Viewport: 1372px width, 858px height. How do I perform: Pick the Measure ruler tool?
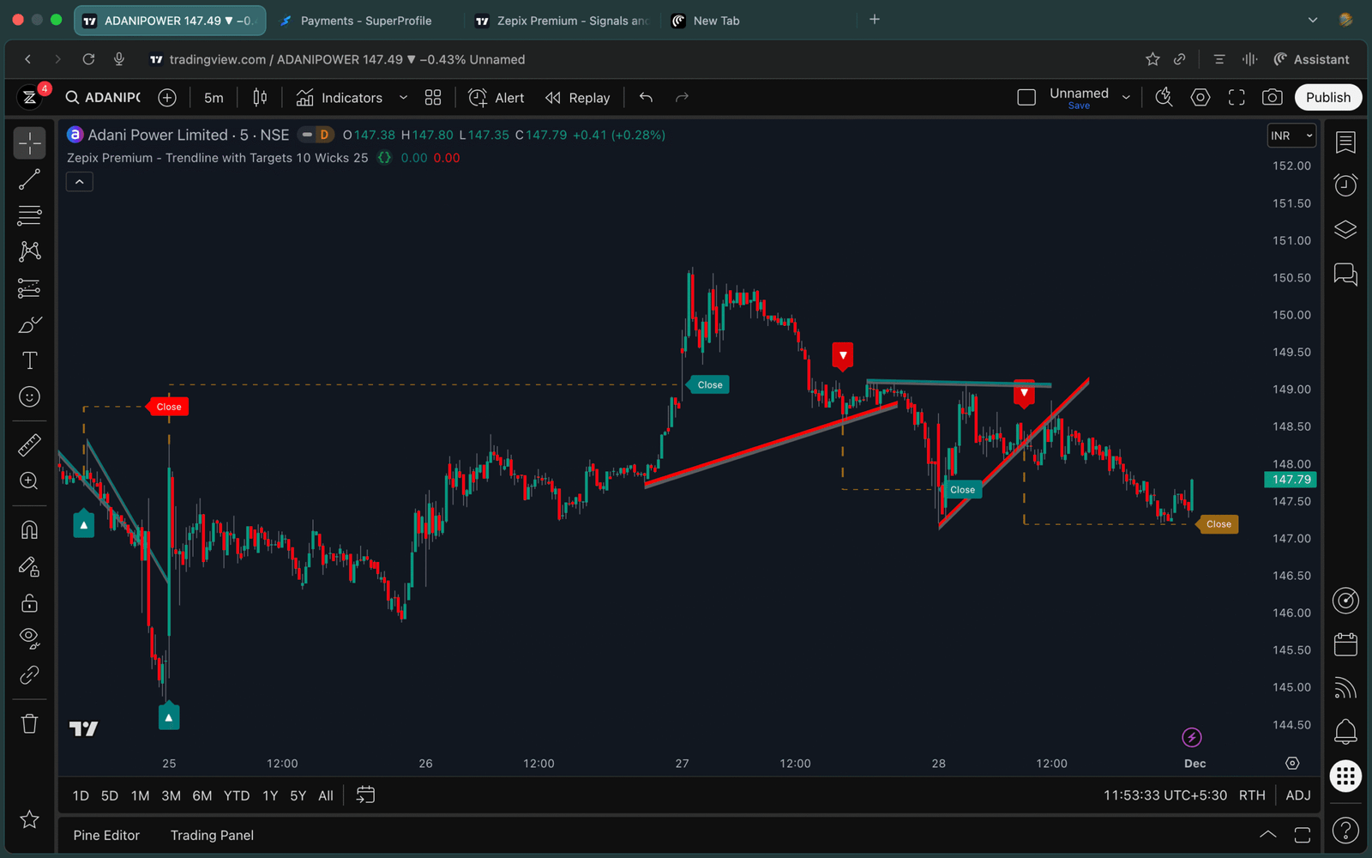click(x=29, y=445)
